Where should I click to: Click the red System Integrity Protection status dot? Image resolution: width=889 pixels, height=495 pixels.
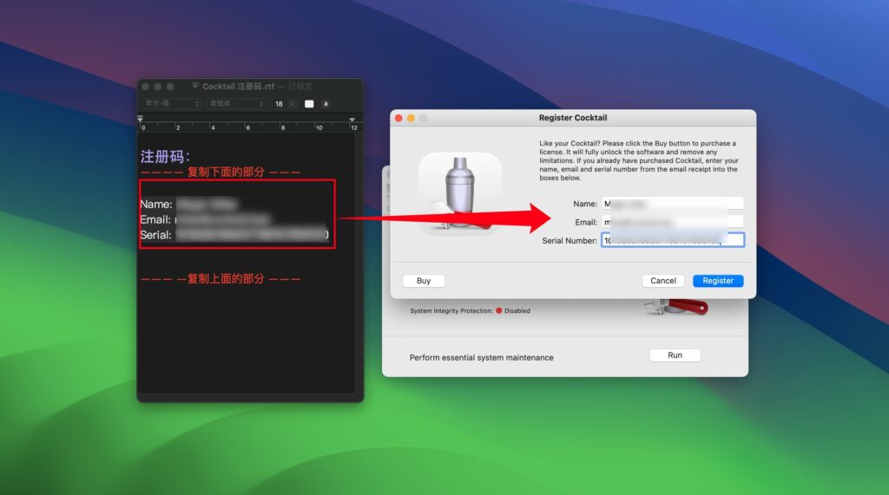pyautogui.click(x=499, y=310)
